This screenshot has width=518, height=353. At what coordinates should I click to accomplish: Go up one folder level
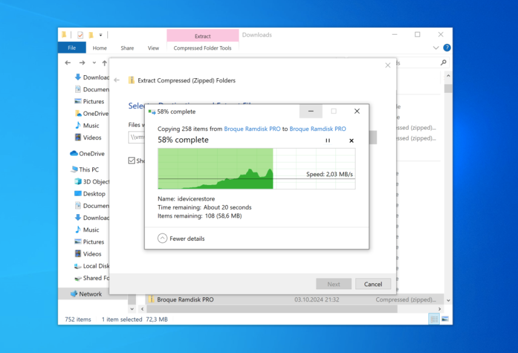pos(104,62)
